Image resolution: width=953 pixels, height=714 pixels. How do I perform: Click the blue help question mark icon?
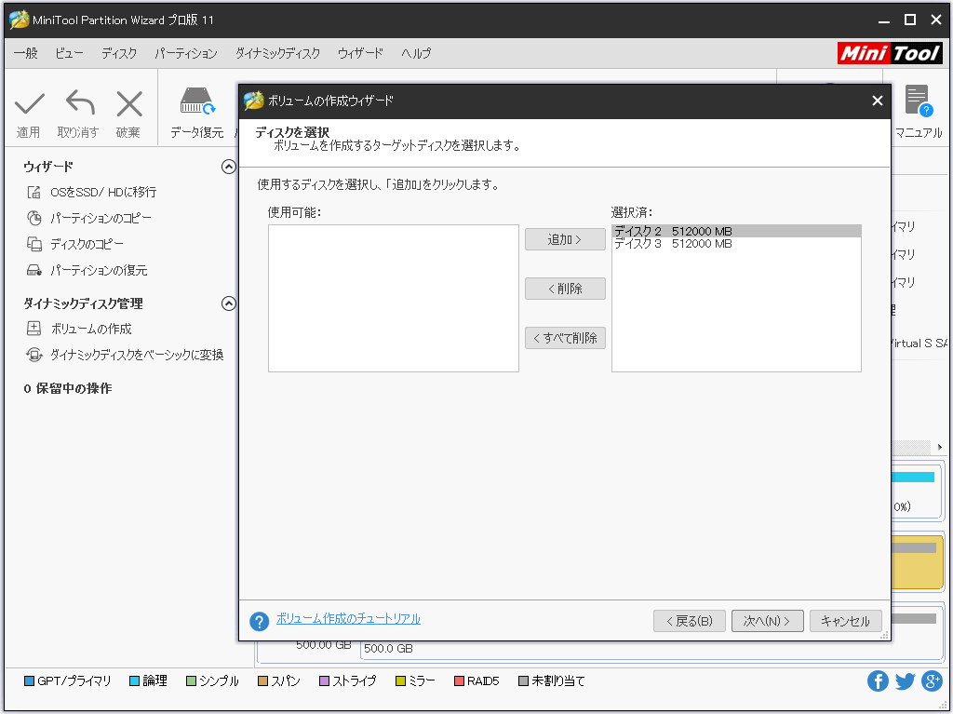259,621
